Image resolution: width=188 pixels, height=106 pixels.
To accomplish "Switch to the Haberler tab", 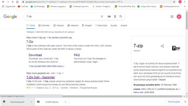I will tap(73, 26).
